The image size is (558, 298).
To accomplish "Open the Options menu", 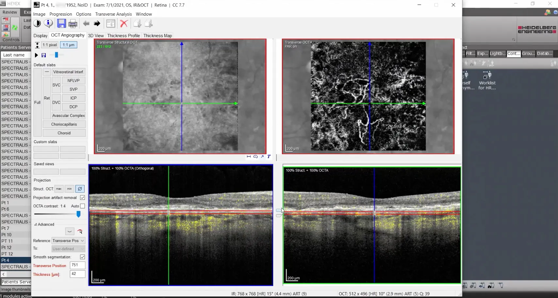I will click(x=84, y=14).
